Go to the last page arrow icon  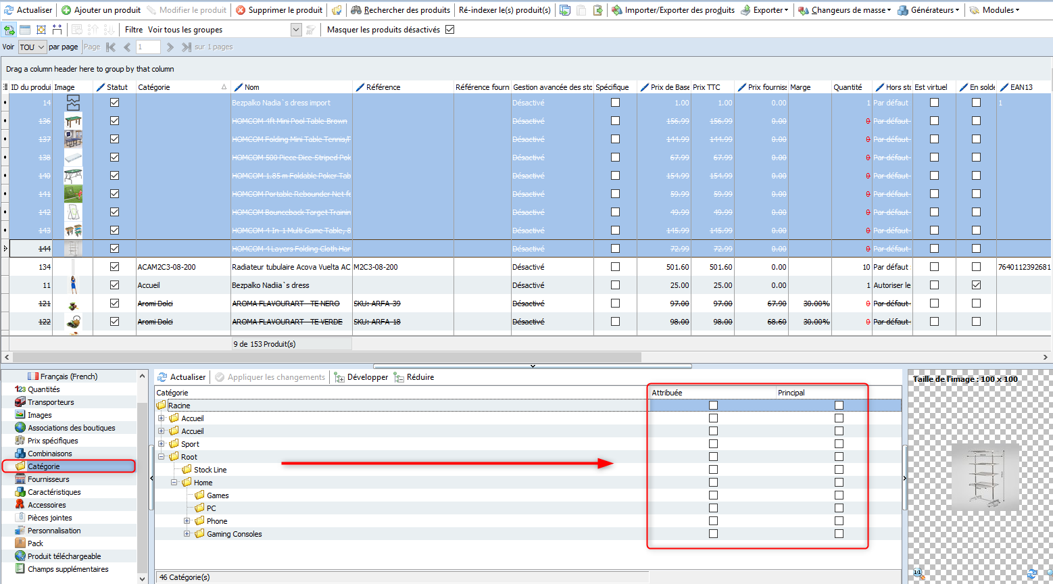[187, 47]
